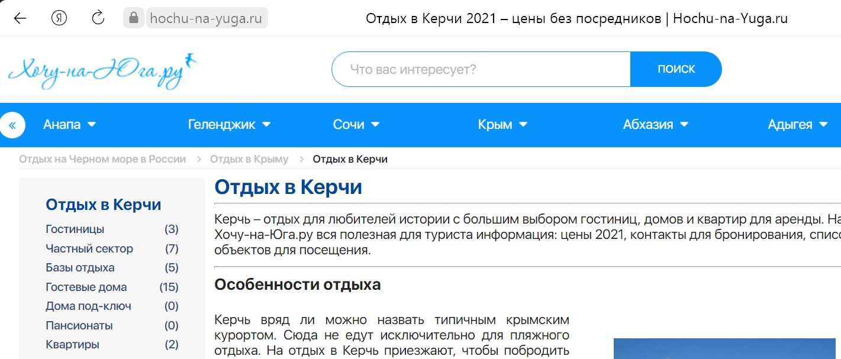This screenshot has width=841, height=359.
Task: Go to 'Отдых на Черном море в России' breadcrumb
Action: point(102,159)
